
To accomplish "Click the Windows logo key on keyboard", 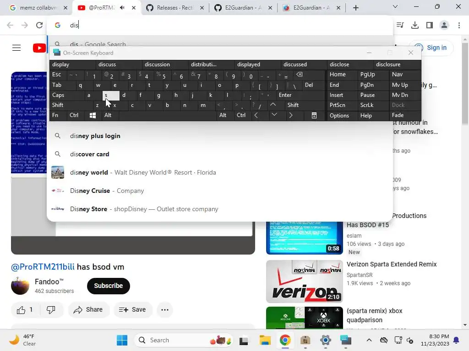I will tap(93, 115).
